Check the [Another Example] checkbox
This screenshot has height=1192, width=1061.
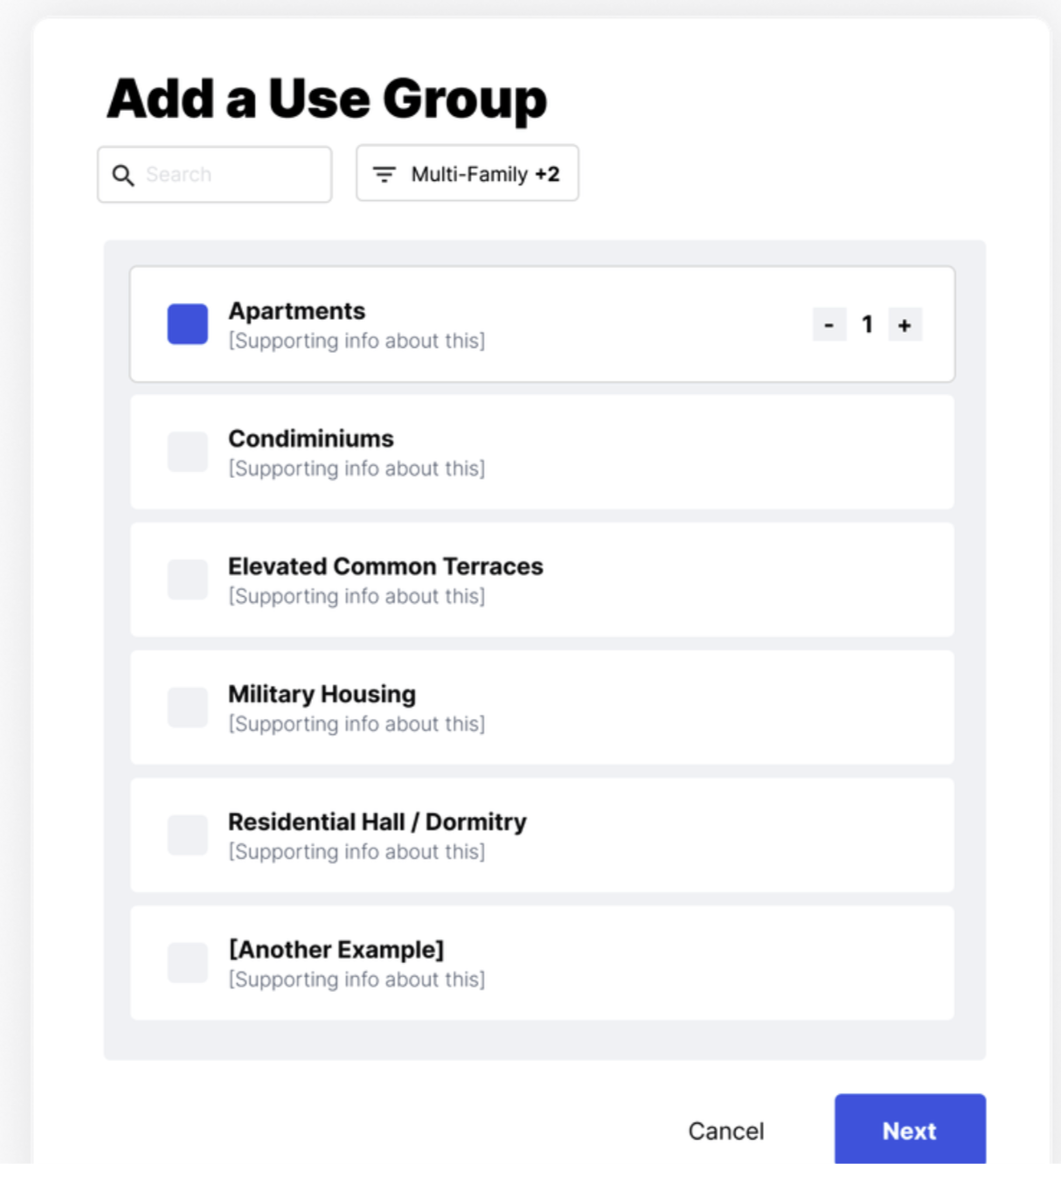188,962
